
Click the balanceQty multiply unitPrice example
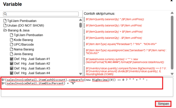pos(115,19)
